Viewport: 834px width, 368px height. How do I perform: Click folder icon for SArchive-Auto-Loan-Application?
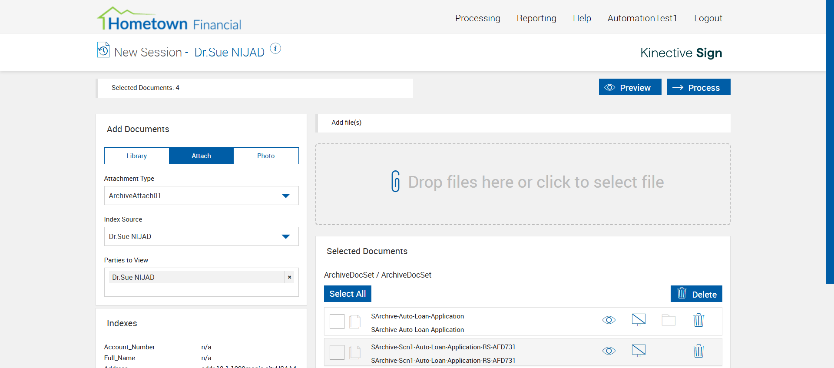pyautogui.click(x=669, y=320)
